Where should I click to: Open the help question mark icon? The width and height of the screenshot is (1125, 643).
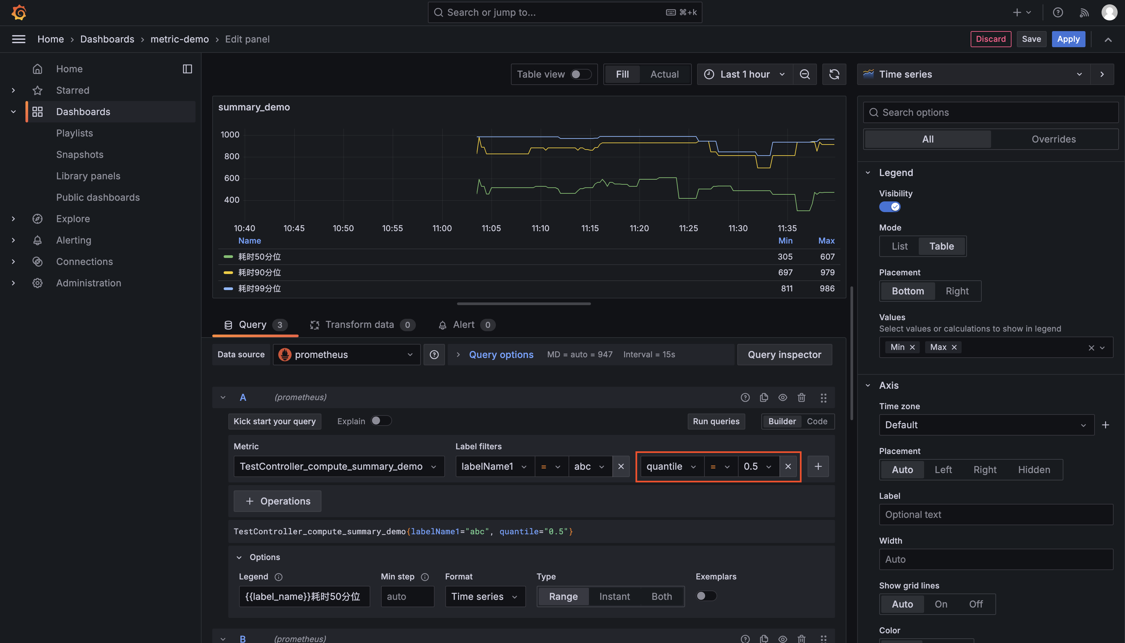pos(1058,12)
